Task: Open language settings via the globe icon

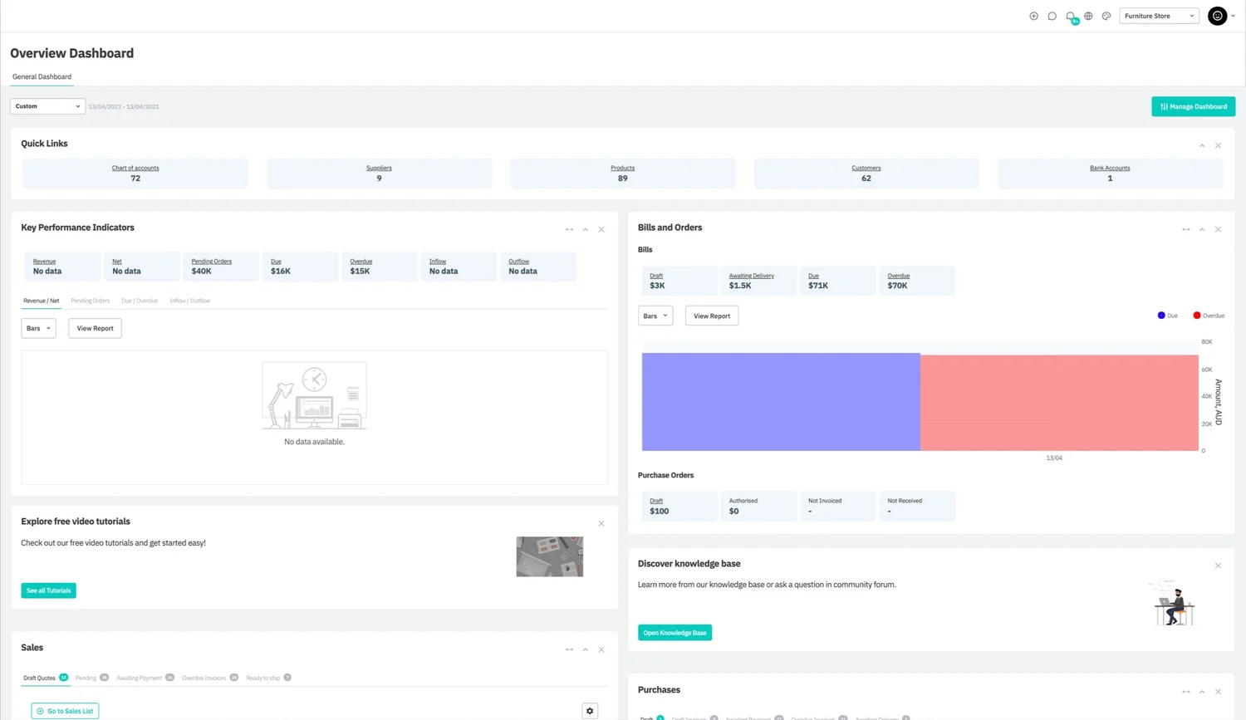Action: point(1088,16)
